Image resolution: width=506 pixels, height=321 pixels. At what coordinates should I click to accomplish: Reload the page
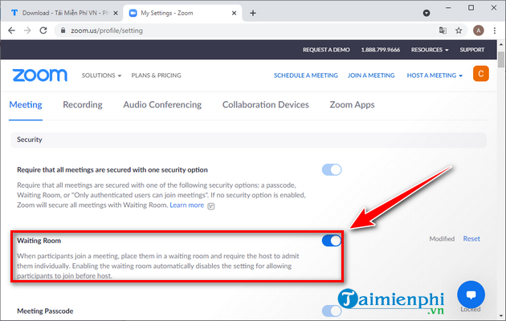[x=47, y=31]
